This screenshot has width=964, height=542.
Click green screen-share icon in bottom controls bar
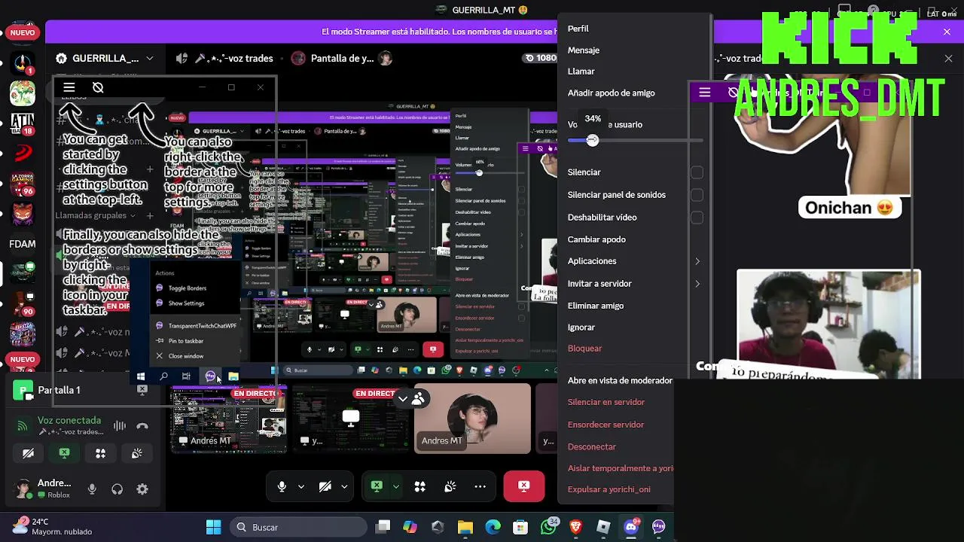click(377, 487)
